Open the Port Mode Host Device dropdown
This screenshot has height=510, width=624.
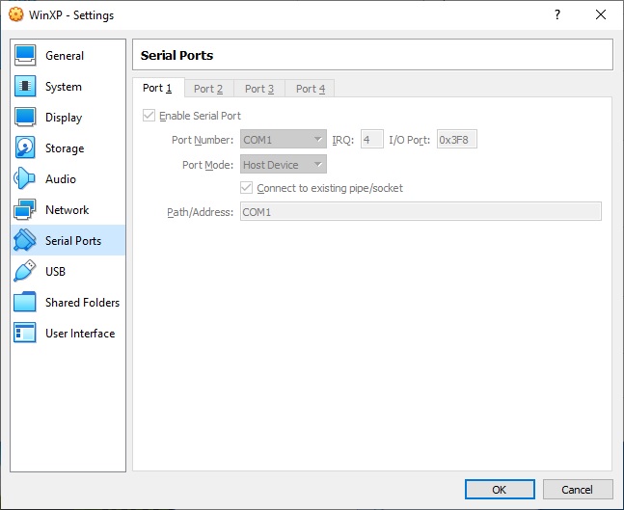(284, 164)
